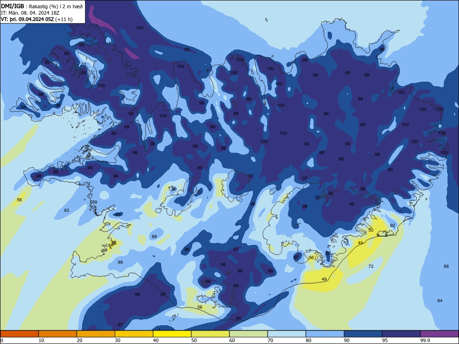
Task: Click the '30' legend scale label
Action: pyautogui.click(x=118, y=340)
